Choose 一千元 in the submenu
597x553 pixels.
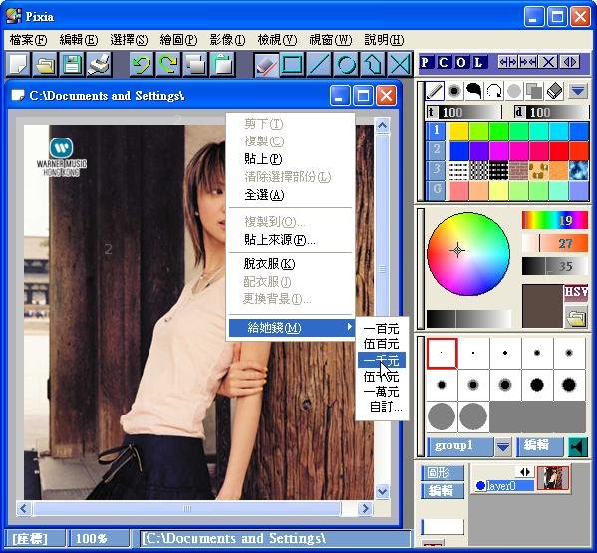pos(382,360)
